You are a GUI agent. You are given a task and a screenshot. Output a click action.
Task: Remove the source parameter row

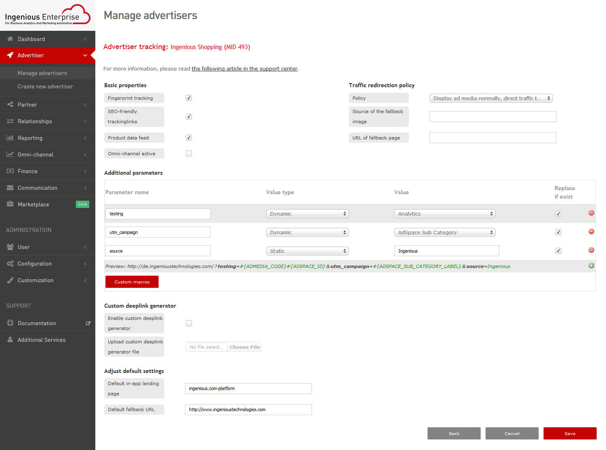pyautogui.click(x=591, y=250)
